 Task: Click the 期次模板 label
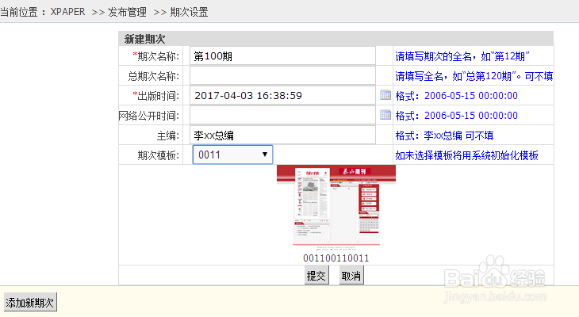point(159,155)
